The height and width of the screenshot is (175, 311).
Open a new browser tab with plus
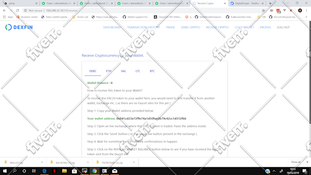pyautogui.click(x=270, y=3)
